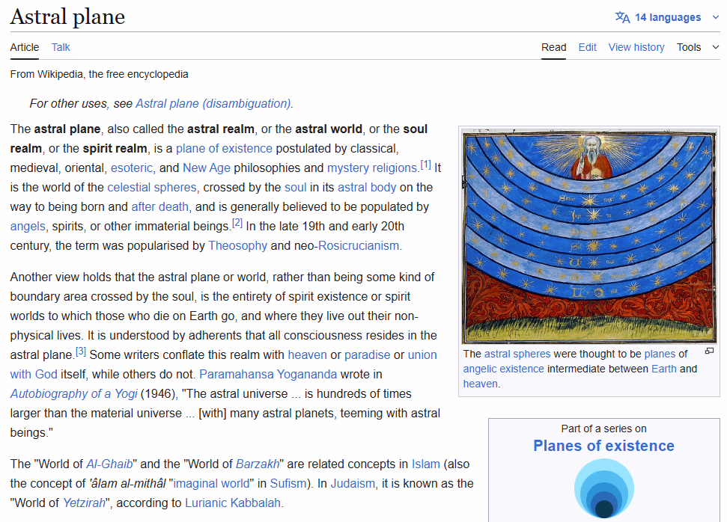This screenshot has width=727, height=522.
Task: Select the Article tab
Action: [x=25, y=47]
